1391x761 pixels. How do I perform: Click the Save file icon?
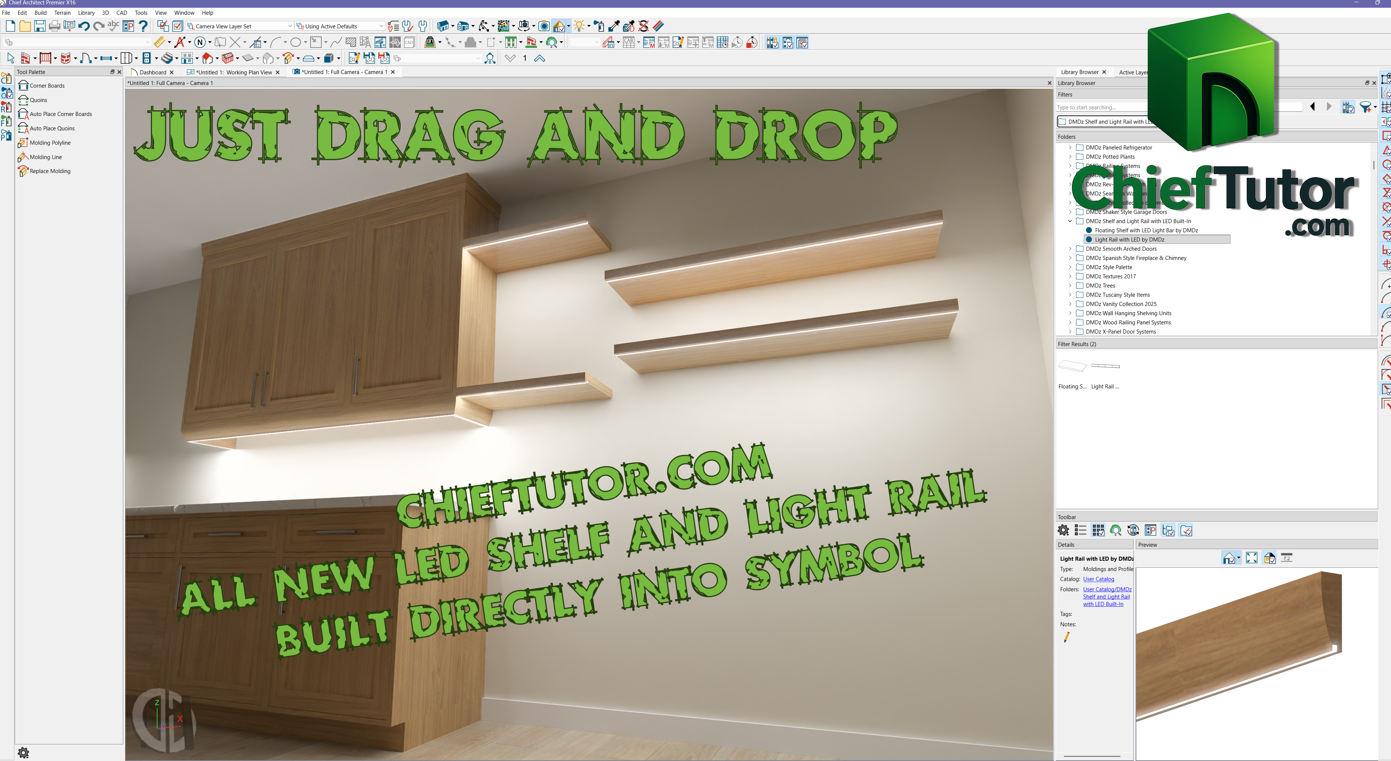[x=39, y=26]
